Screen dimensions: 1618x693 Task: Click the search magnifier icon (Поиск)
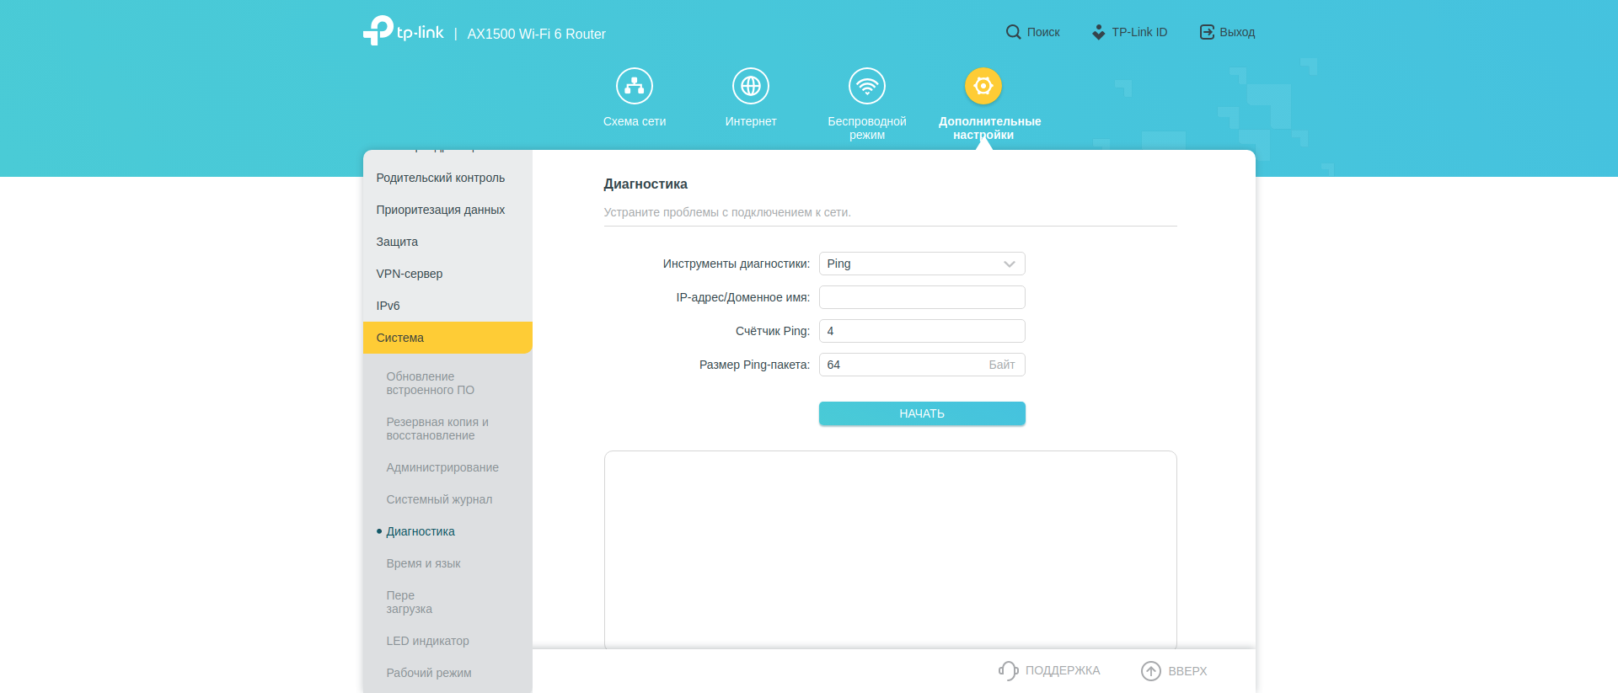[x=1013, y=32]
